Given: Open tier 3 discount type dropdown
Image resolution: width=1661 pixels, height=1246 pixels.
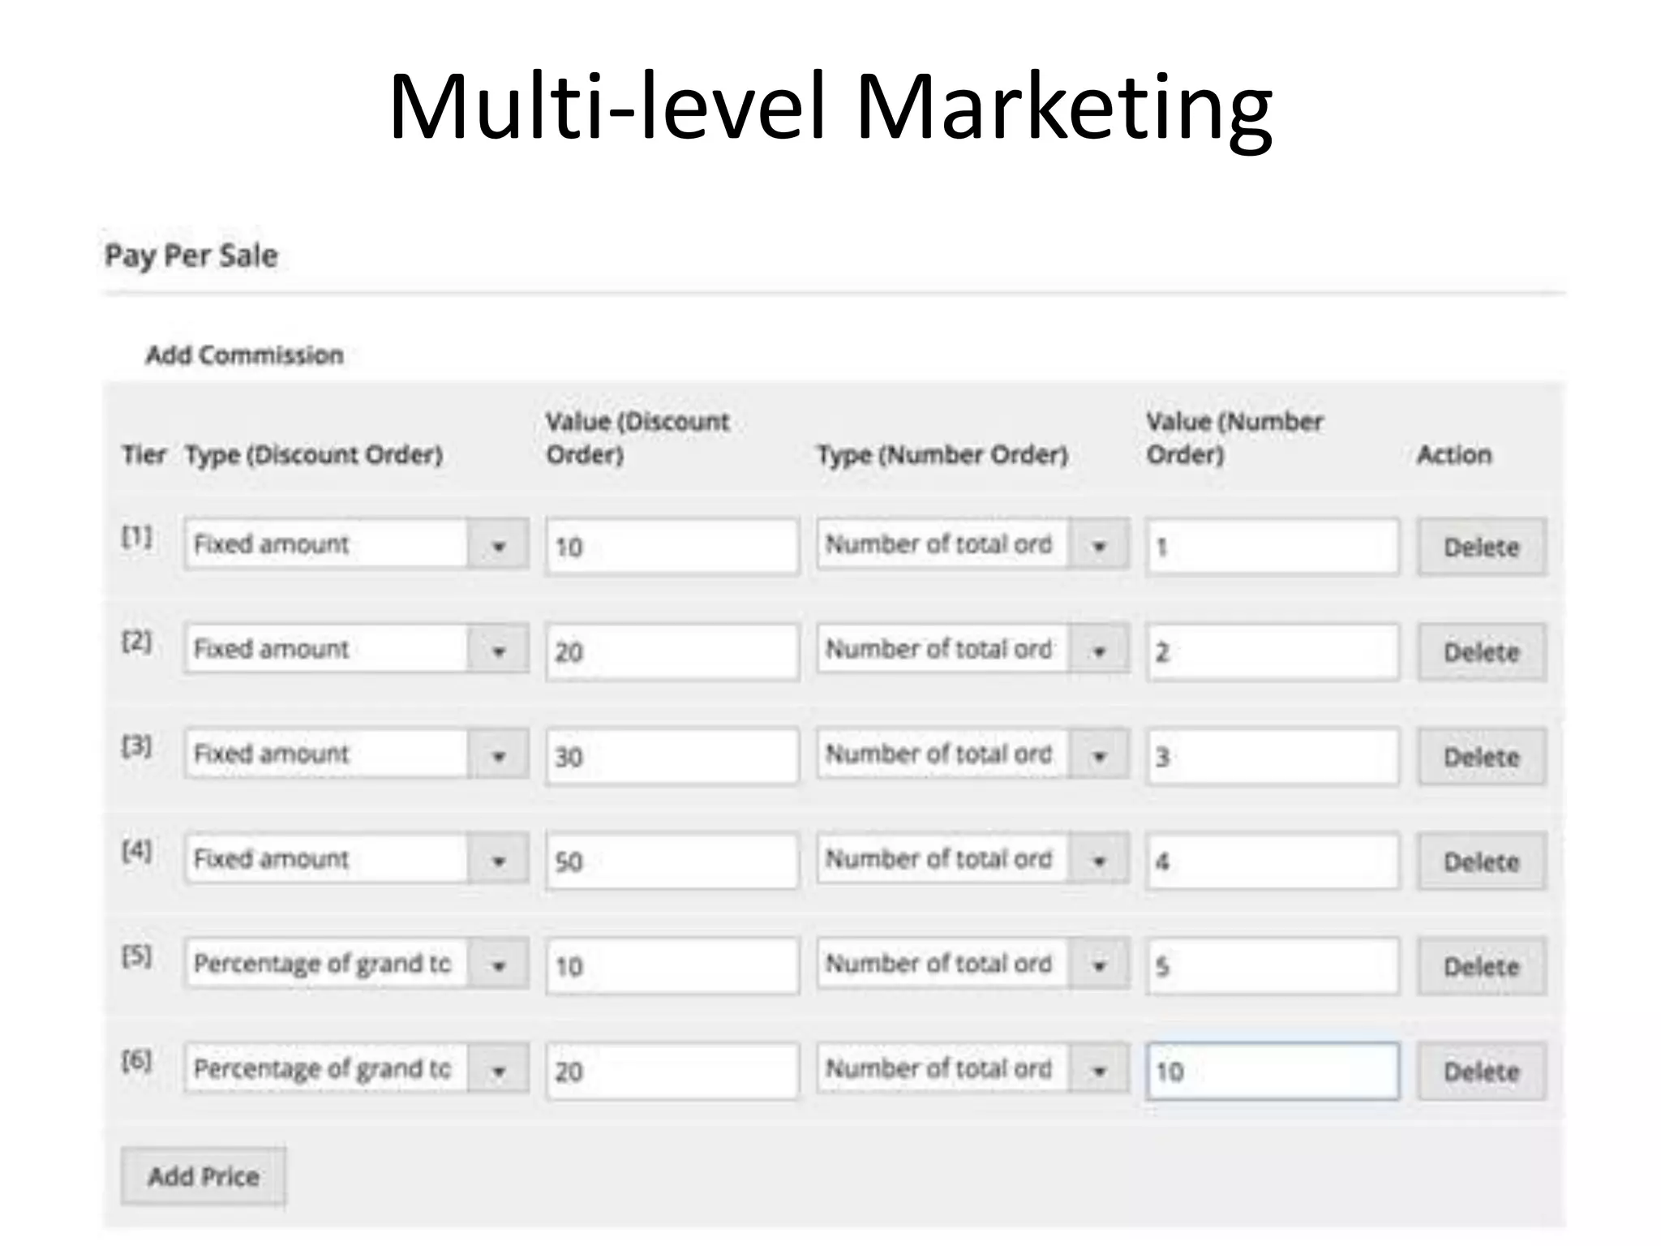Looking at the screenshot, I should click(x=356, y=754).
